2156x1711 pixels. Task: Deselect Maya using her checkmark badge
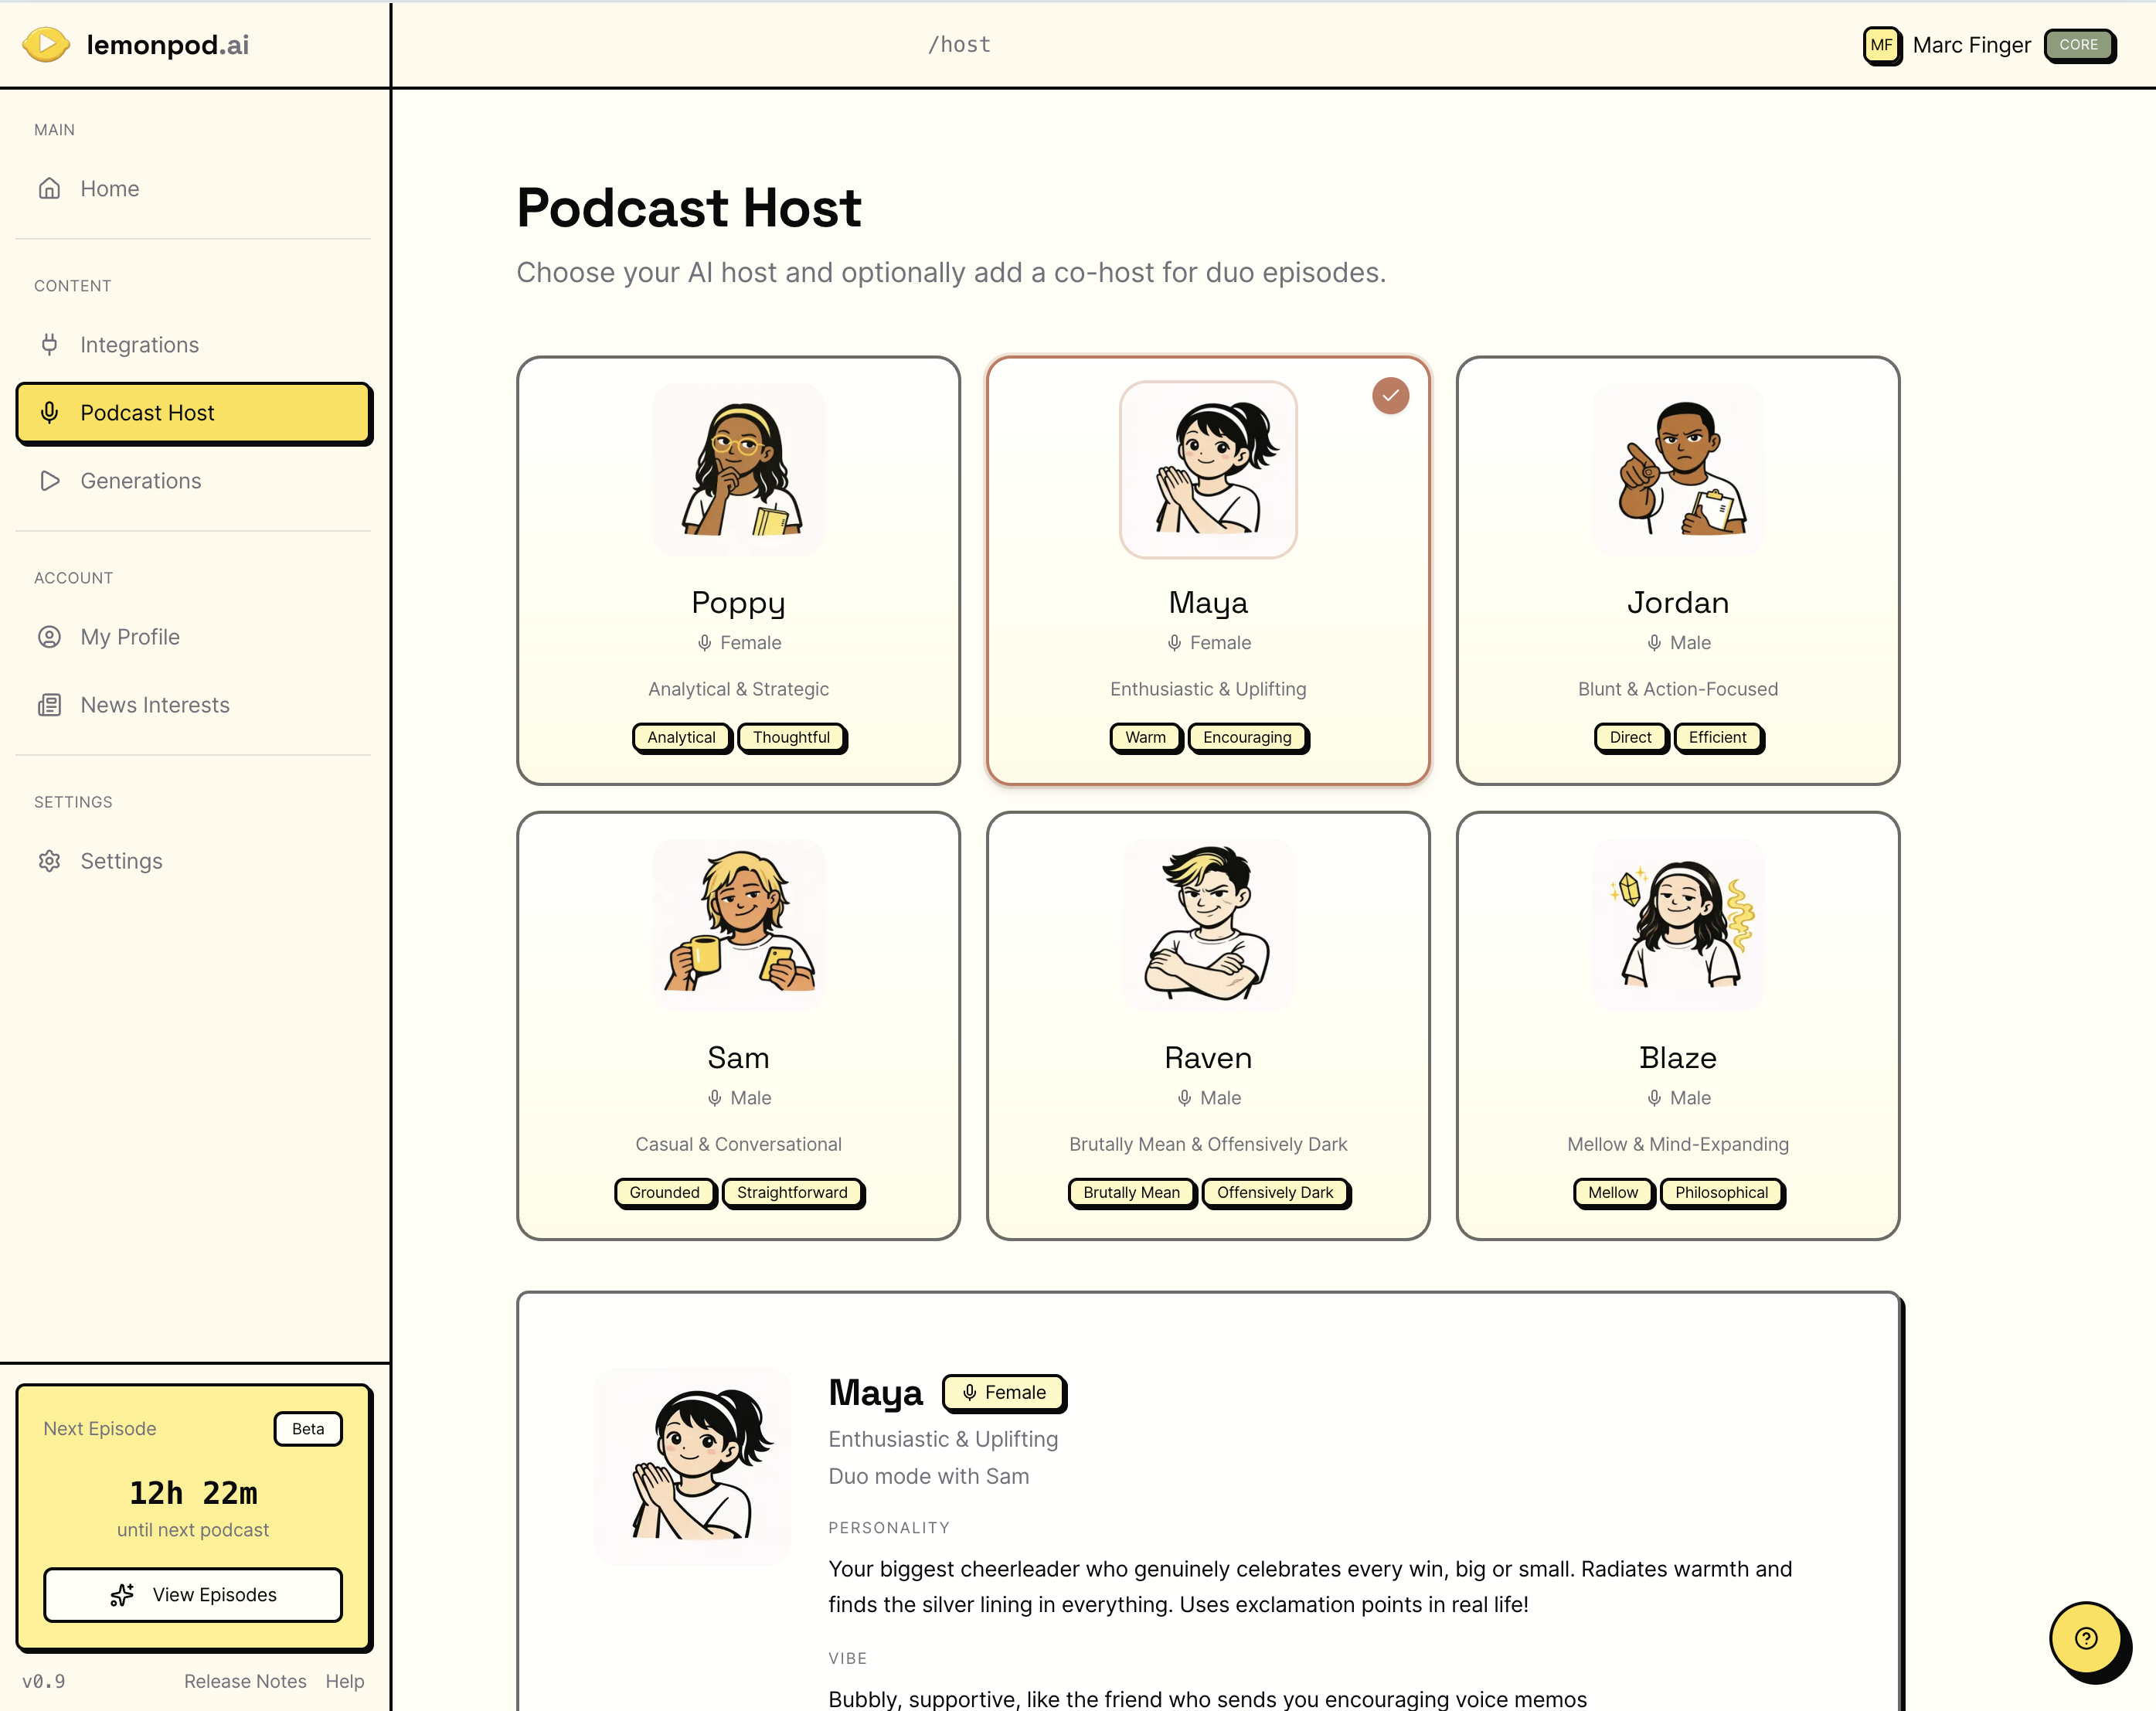tap(1390, 395)
